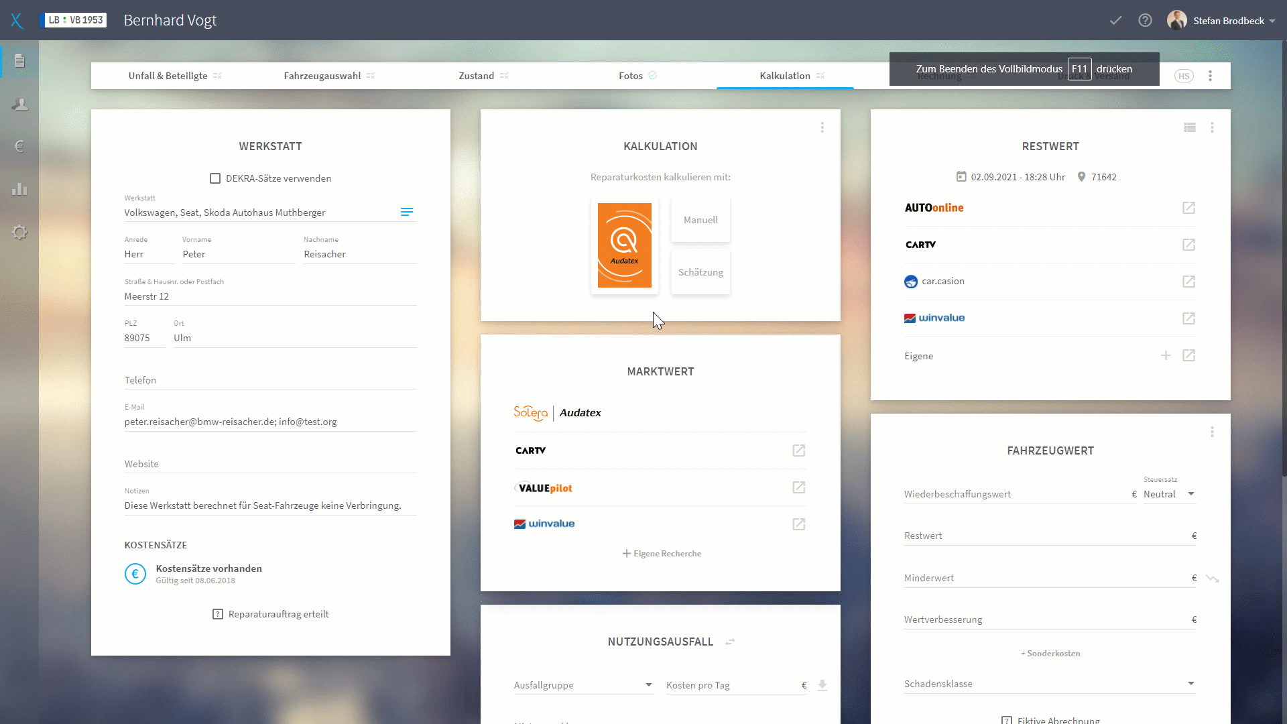Viewport: 1287px width, 724px height.
Task: Click the Website input field
Action: (270, 464)
